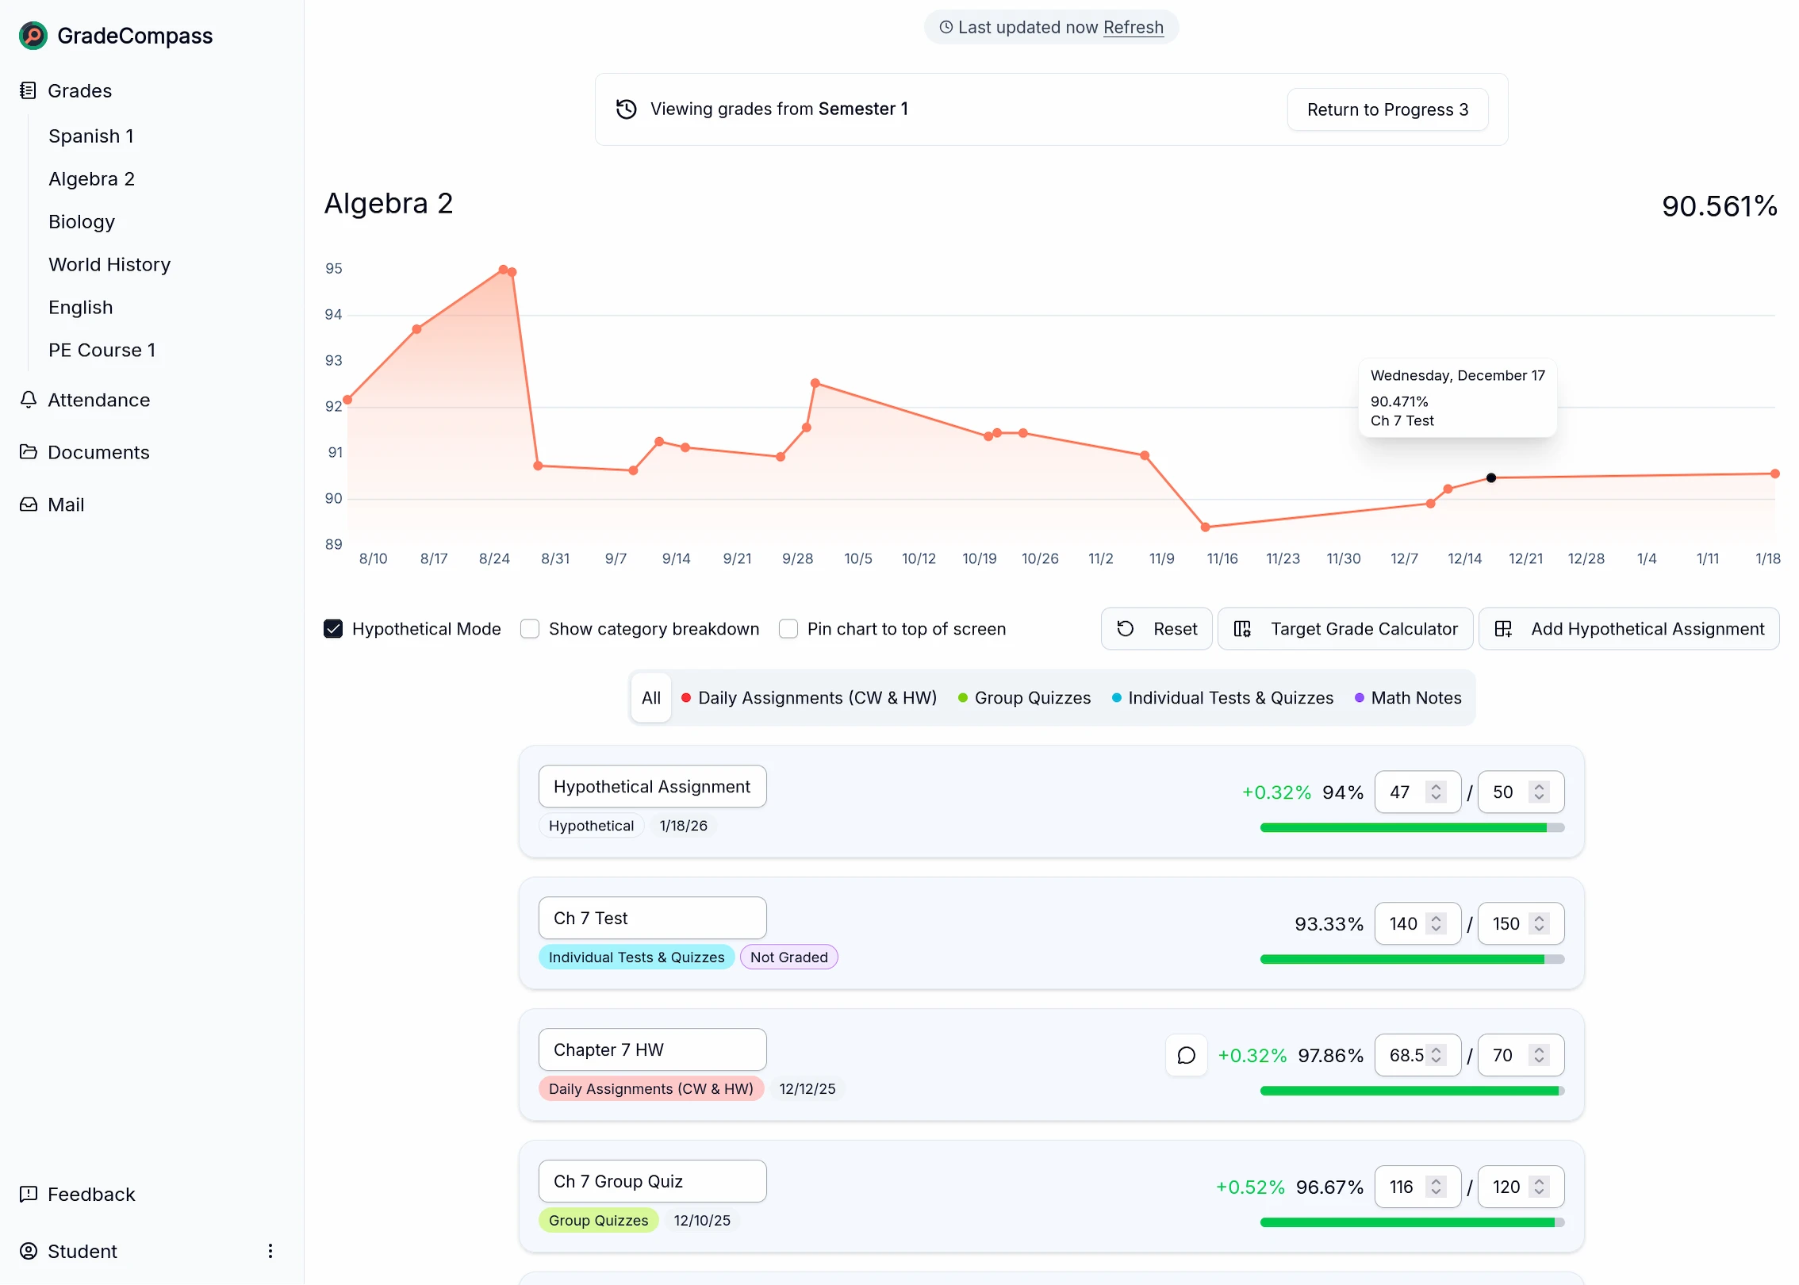Select the Math Notes category tab

pyautogui.click(x=1408, y=697)
